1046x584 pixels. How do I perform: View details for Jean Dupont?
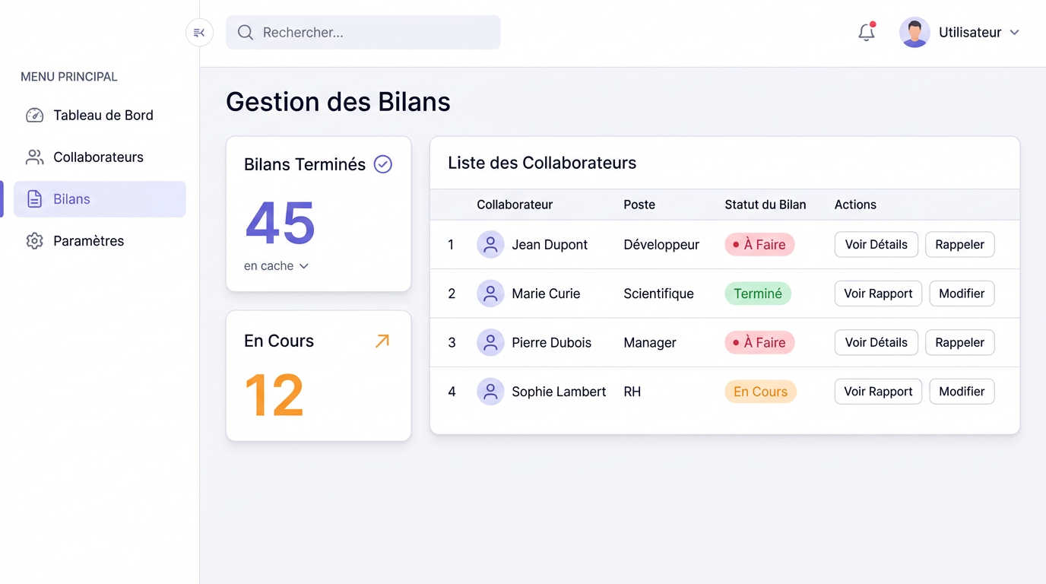click(x=876, y=245)
